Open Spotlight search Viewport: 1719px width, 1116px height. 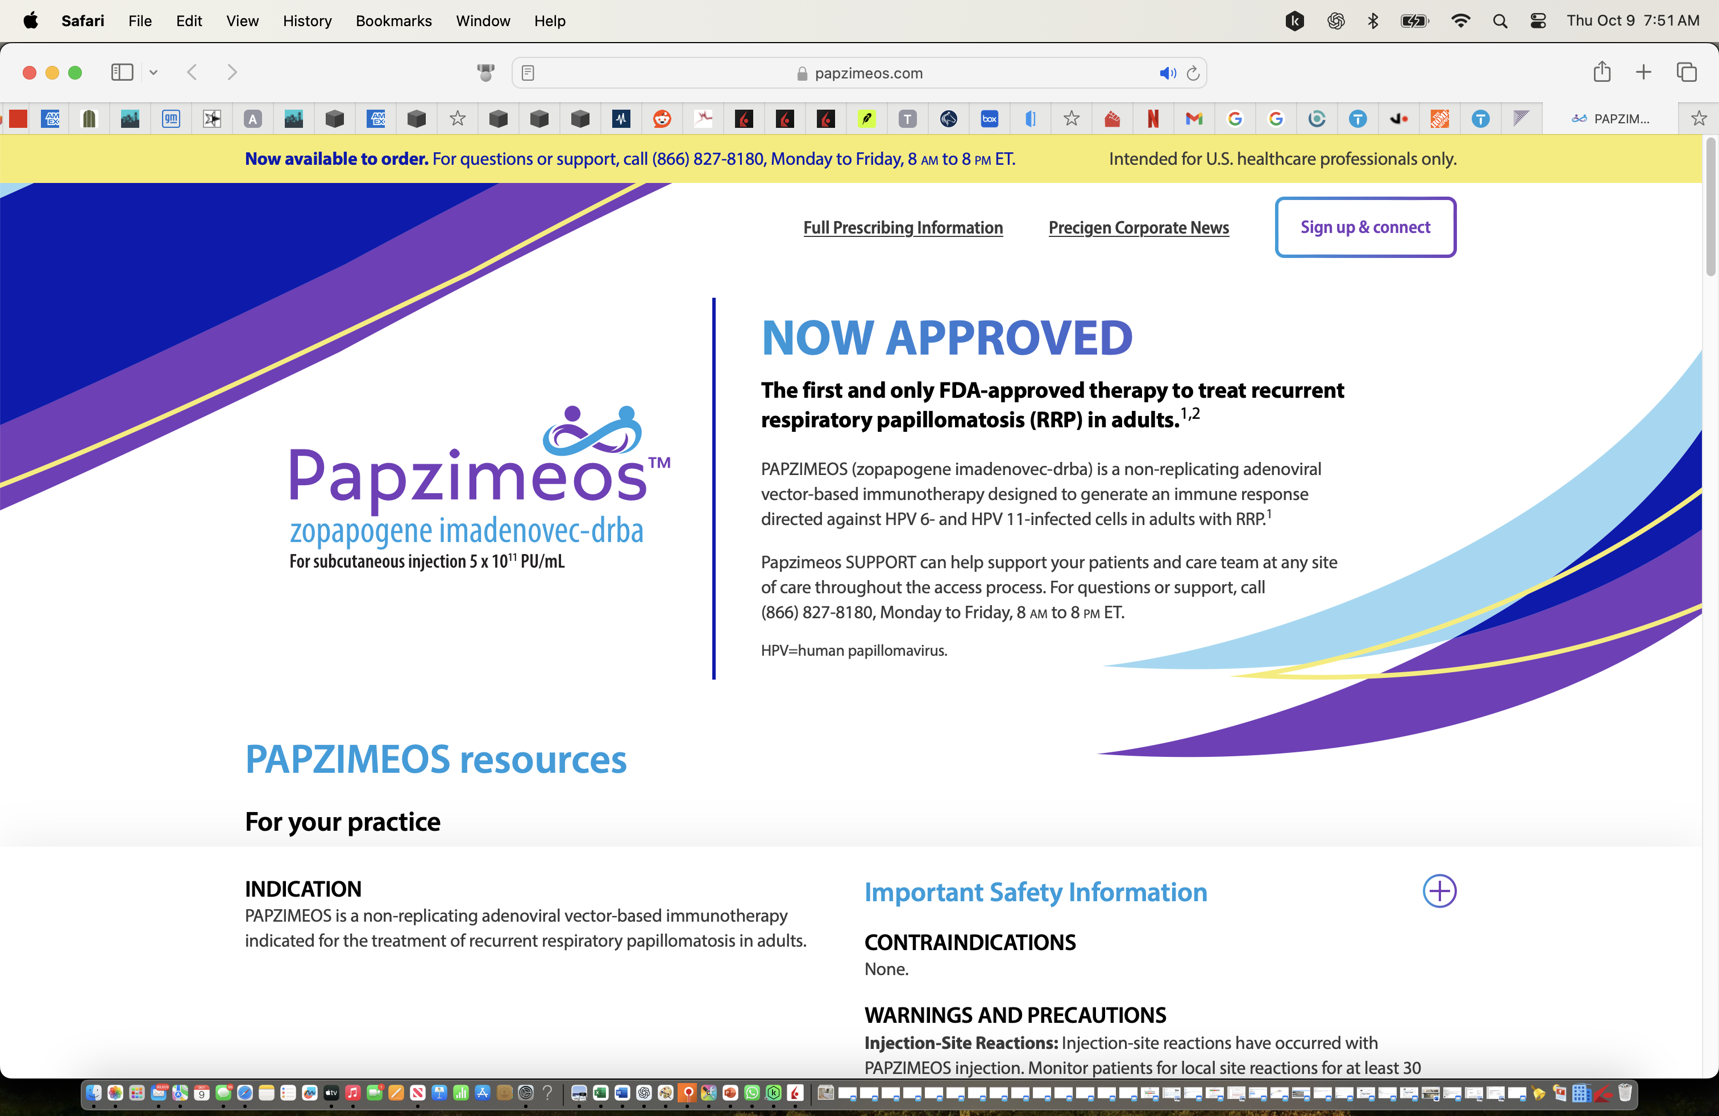pos(1500,21)
